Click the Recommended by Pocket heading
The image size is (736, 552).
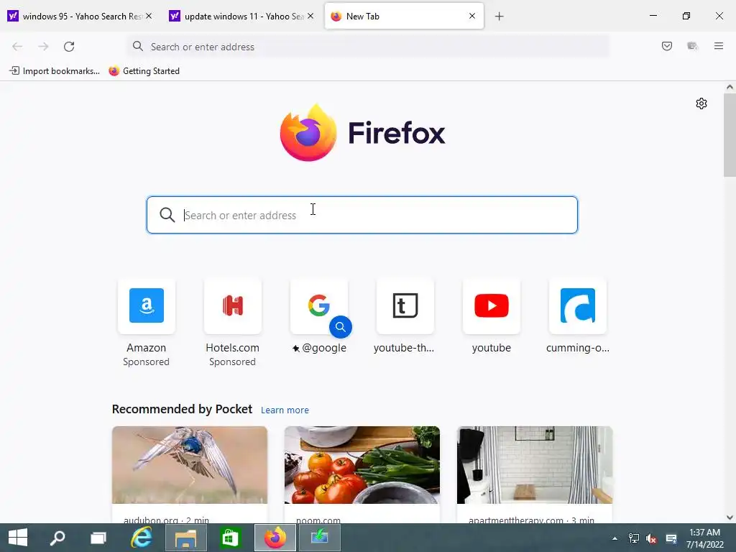tap(182, 409)
